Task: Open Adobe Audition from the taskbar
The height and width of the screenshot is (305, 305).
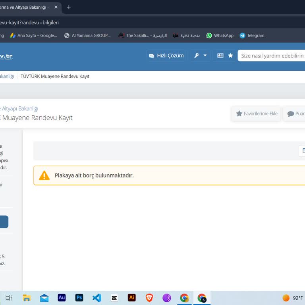Action: [62, 298]
